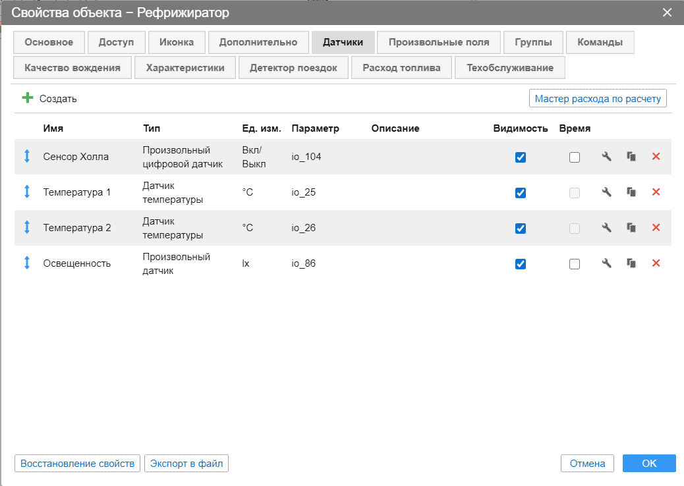Viewport: 684px width, 486px height.
Task: Click sensor name Температура 2
Action: 77,228
